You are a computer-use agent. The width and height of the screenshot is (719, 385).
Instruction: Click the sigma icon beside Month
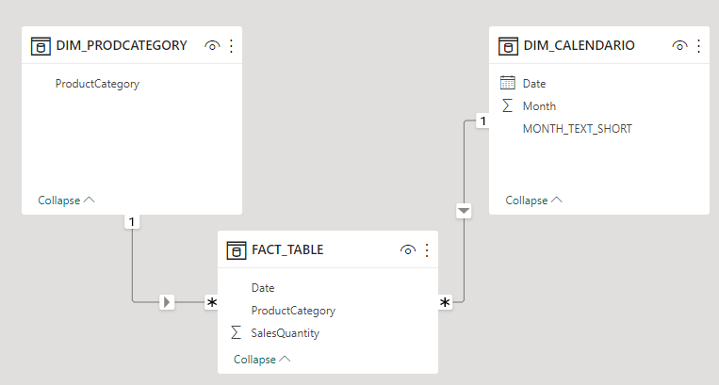tap(507, 105)
